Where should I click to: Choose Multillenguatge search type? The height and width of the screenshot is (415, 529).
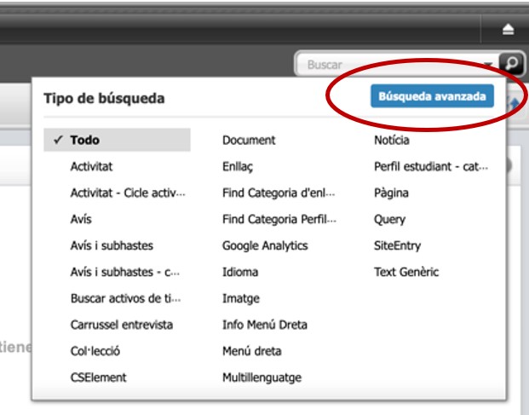[x=262, y=378]
